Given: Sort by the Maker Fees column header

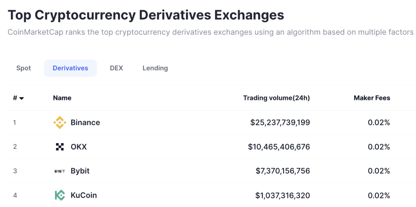Looking at the screenshot, I should 372,98.
